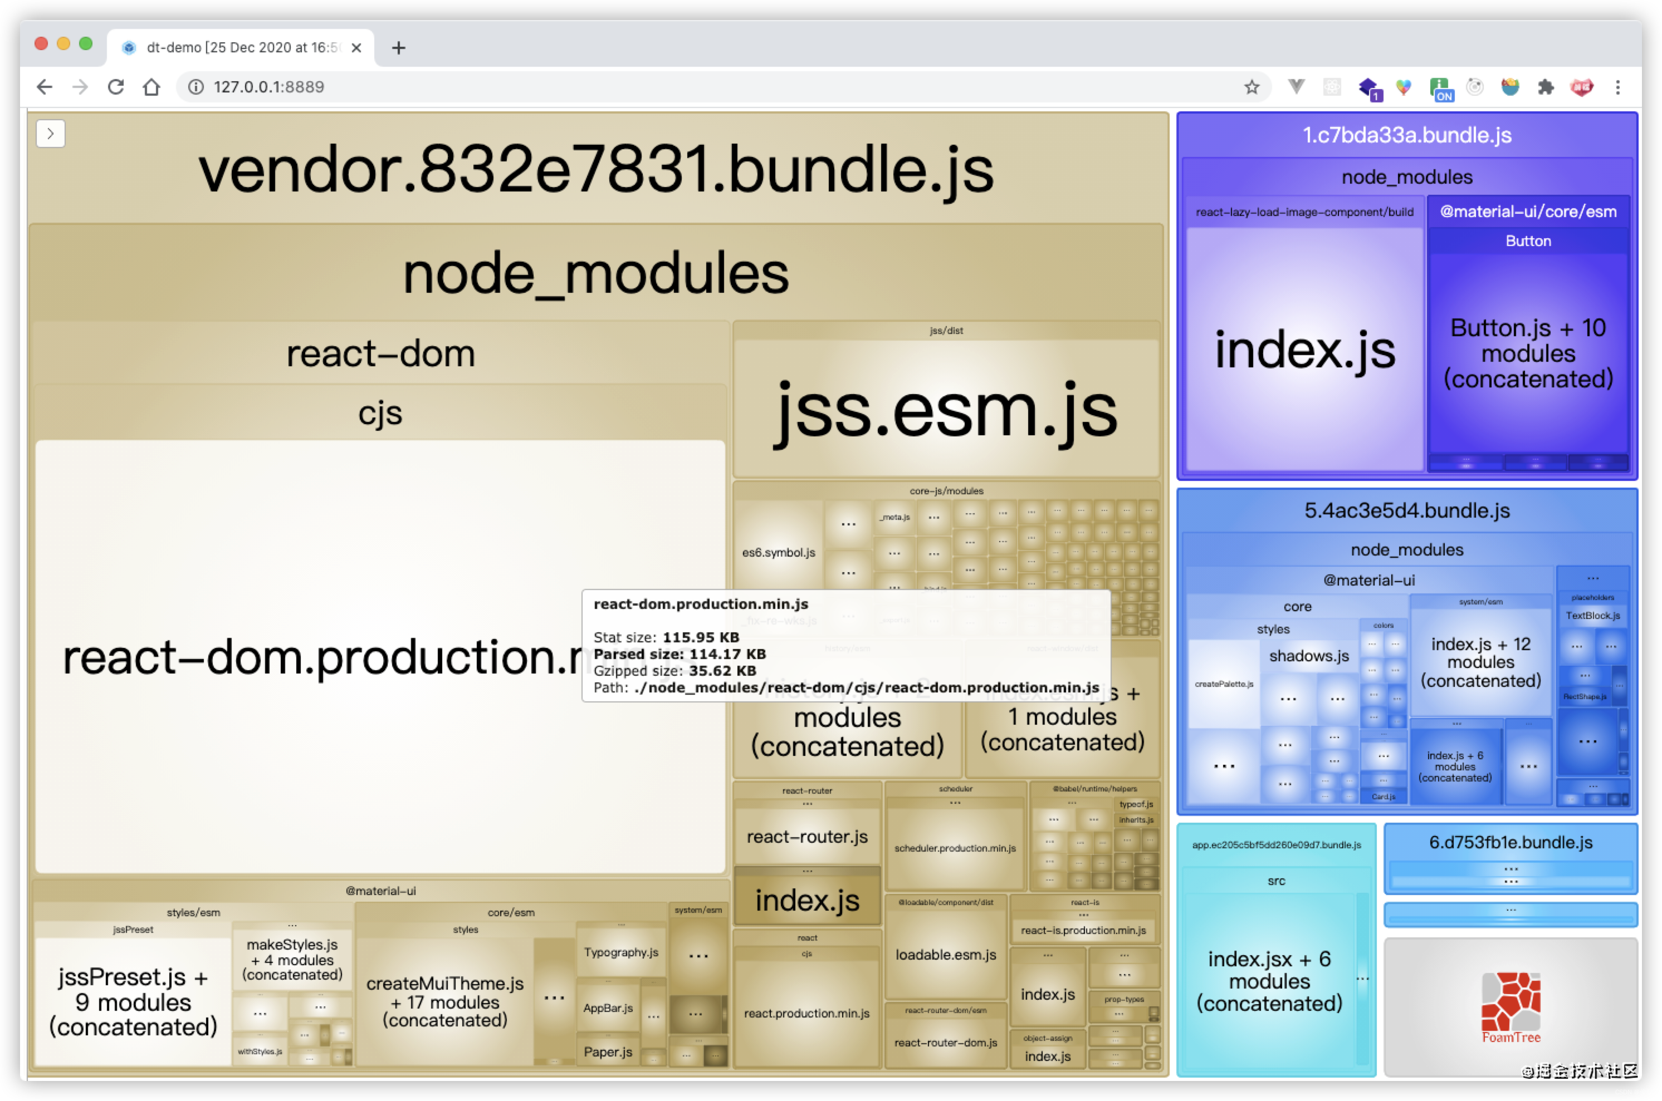Open the blue cat-face extension icon
The width and height of the screenshot is (1662, 1101).
click(1511, 87)
